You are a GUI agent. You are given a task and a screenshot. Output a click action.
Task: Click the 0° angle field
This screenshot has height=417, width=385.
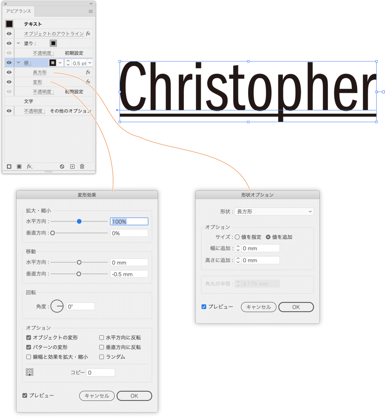81,306
